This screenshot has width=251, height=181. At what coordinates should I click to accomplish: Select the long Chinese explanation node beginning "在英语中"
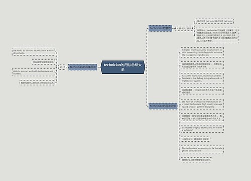217,36
